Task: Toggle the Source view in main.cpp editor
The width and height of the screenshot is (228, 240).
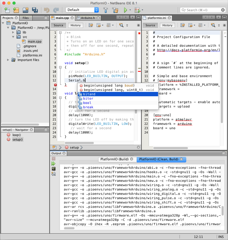Action: 58,25
